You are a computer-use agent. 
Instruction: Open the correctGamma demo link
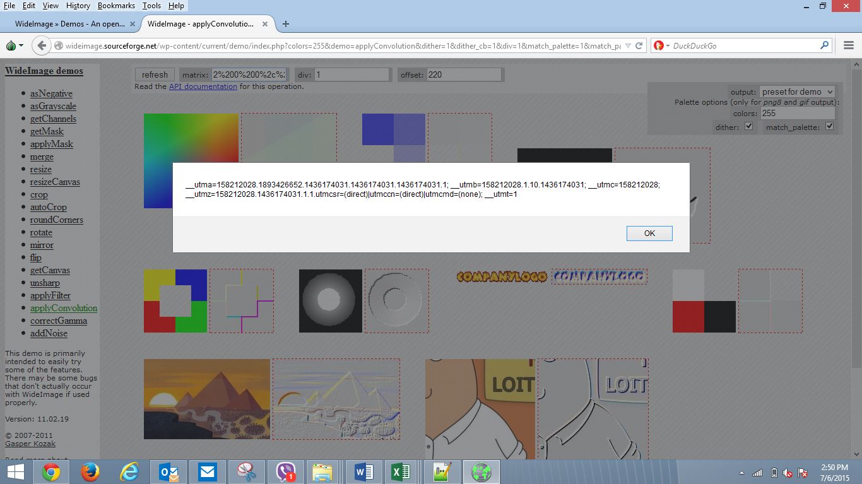(59, 321)
